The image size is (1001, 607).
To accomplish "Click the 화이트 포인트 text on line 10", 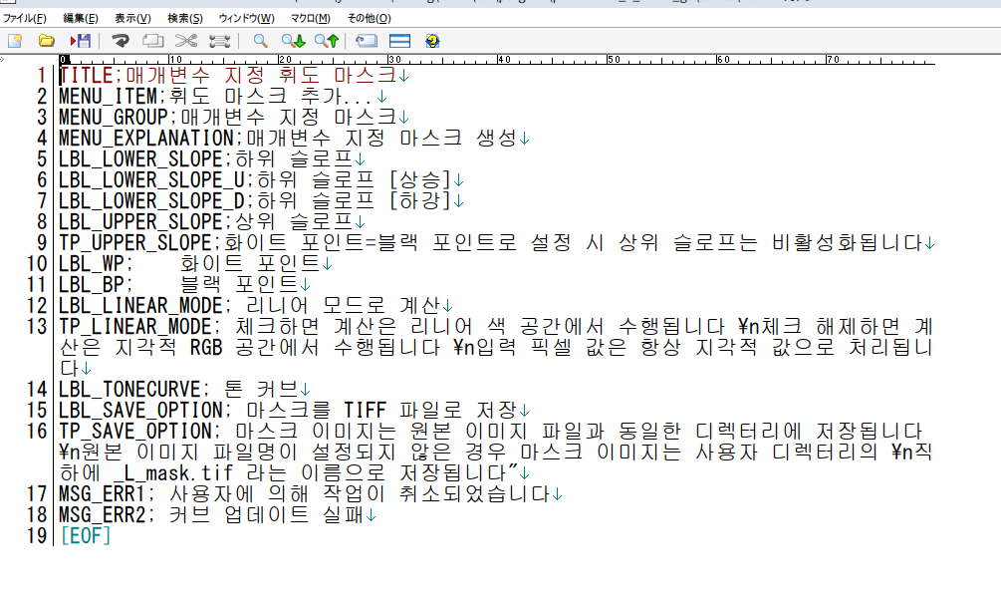I will coord(250,264).
